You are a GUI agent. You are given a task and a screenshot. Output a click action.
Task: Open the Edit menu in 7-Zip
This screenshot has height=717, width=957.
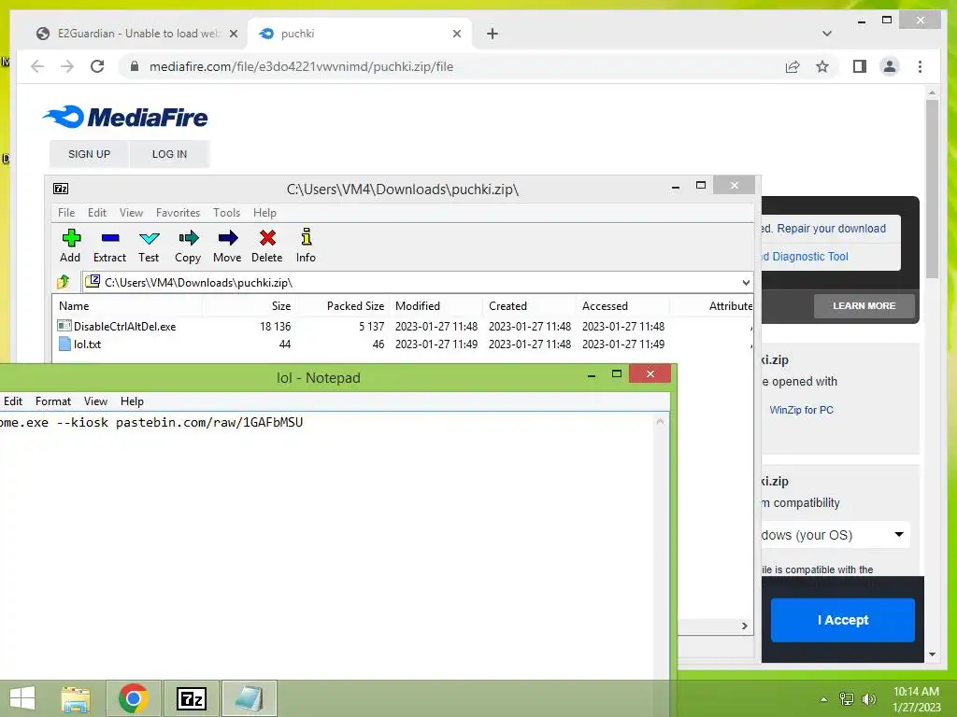pyautogui.click(x=97, y=212)
